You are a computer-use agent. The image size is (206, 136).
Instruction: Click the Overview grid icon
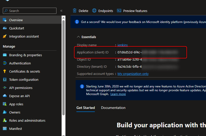tap(5, 20)
